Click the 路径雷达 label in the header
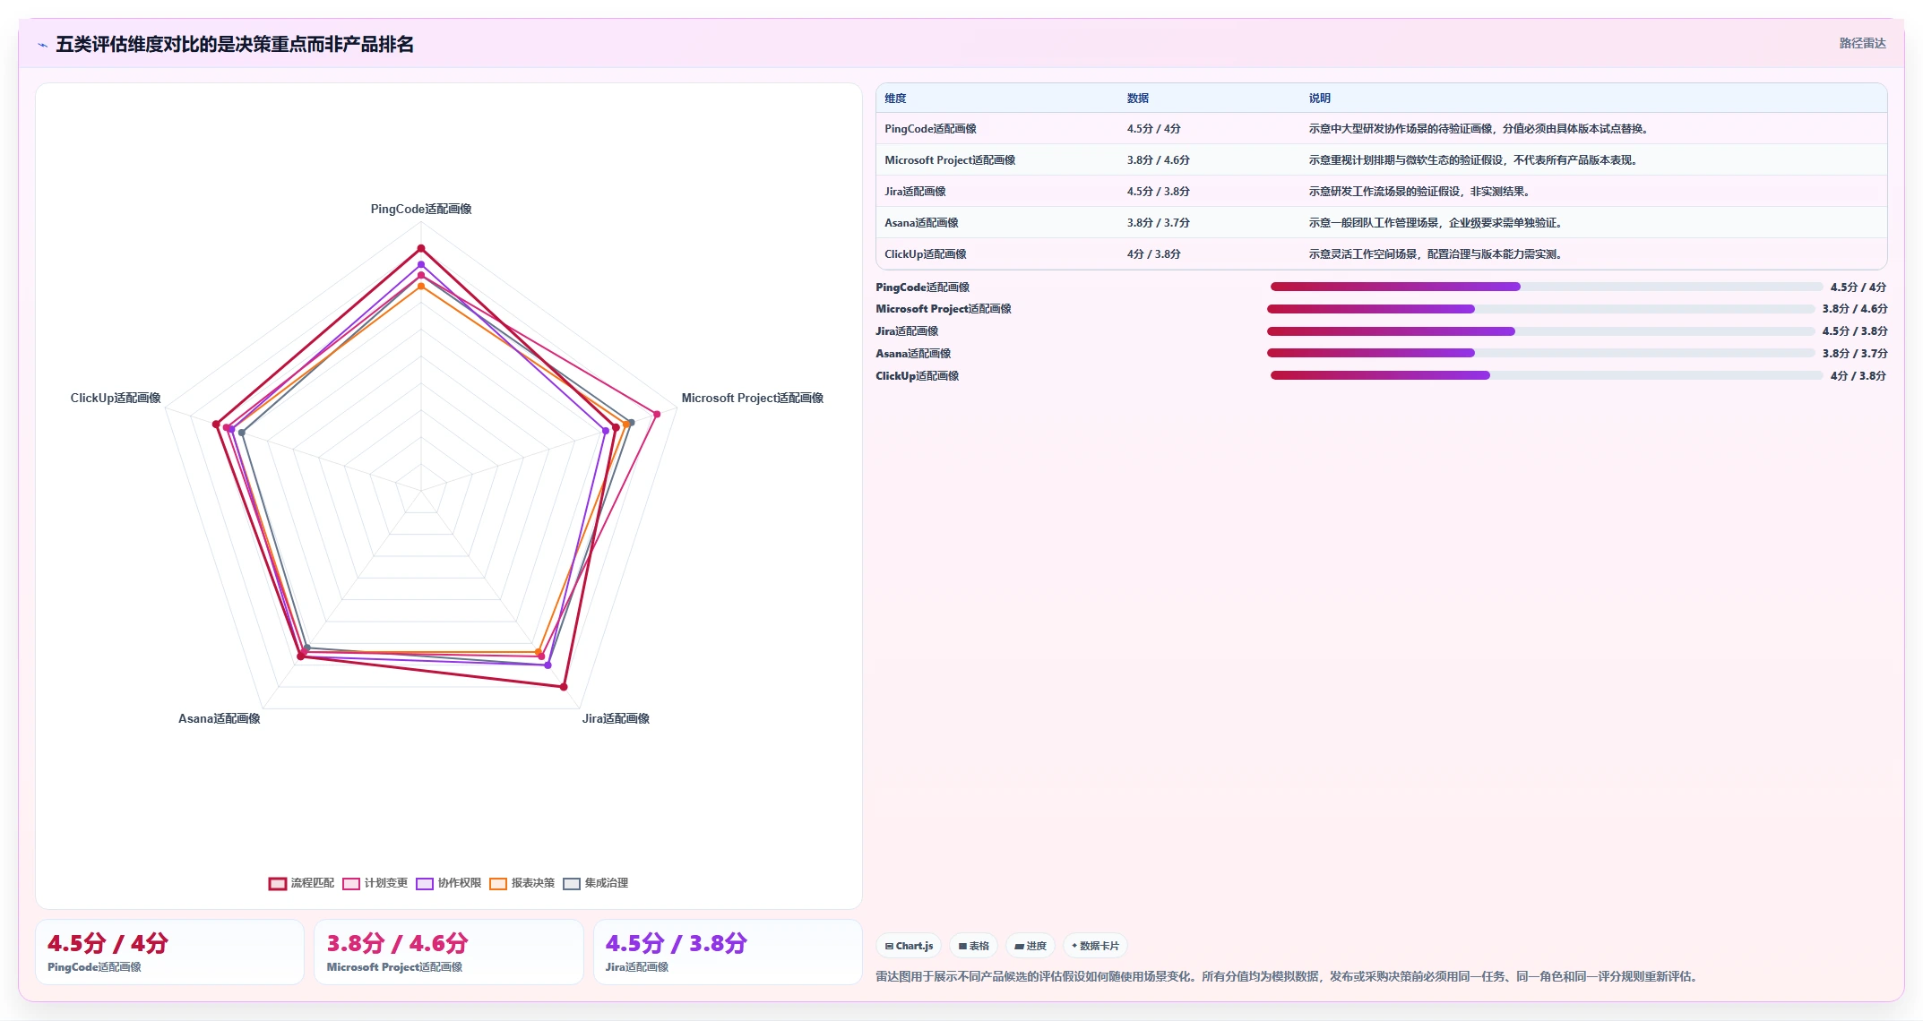 (1862, 43)
